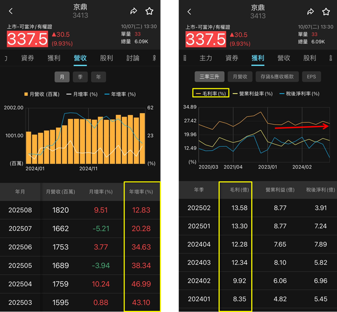Select row 202507 in revenue table
This screenshot has width=337, height=312.
80,228
